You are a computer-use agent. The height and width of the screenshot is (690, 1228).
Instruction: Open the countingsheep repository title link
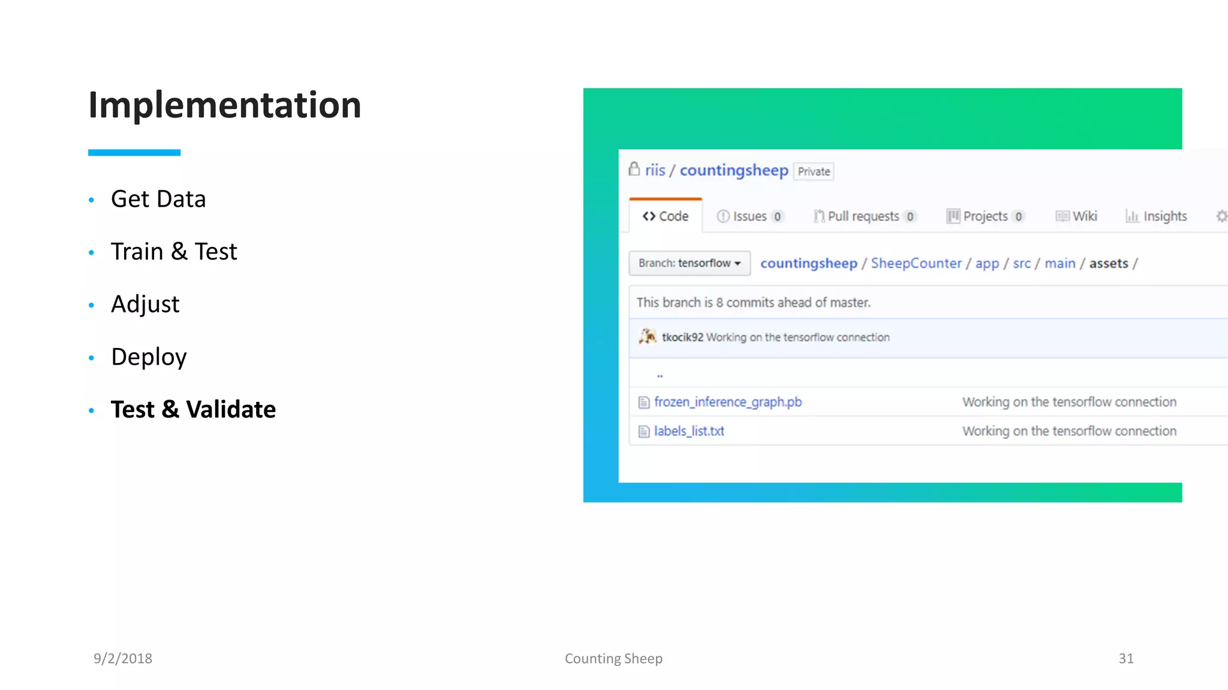734,171
